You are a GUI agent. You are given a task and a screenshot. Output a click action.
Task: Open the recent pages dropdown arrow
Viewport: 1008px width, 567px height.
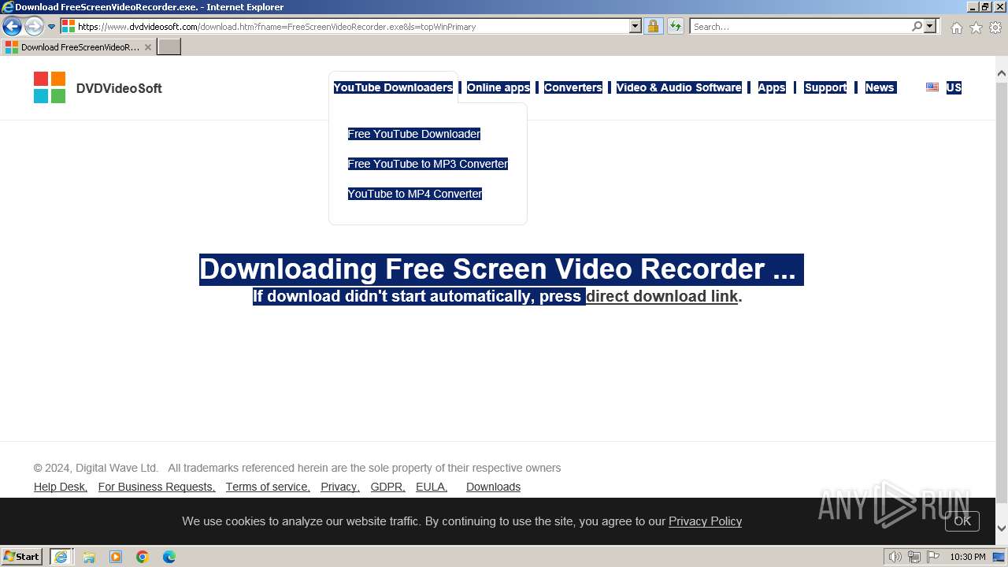coord(52,27)
